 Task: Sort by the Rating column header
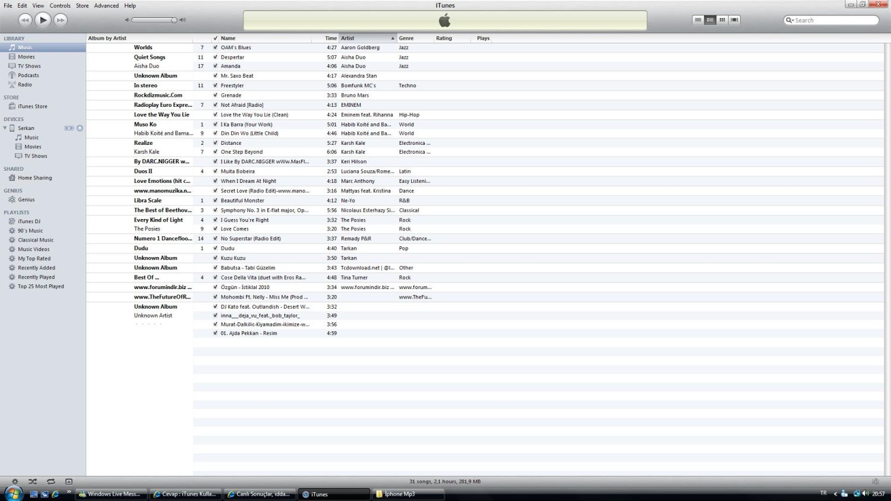click(453, 38)
